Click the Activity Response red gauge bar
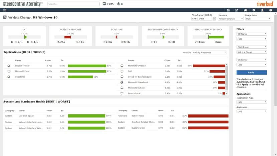277x156 pixels. tap(67, 37)
